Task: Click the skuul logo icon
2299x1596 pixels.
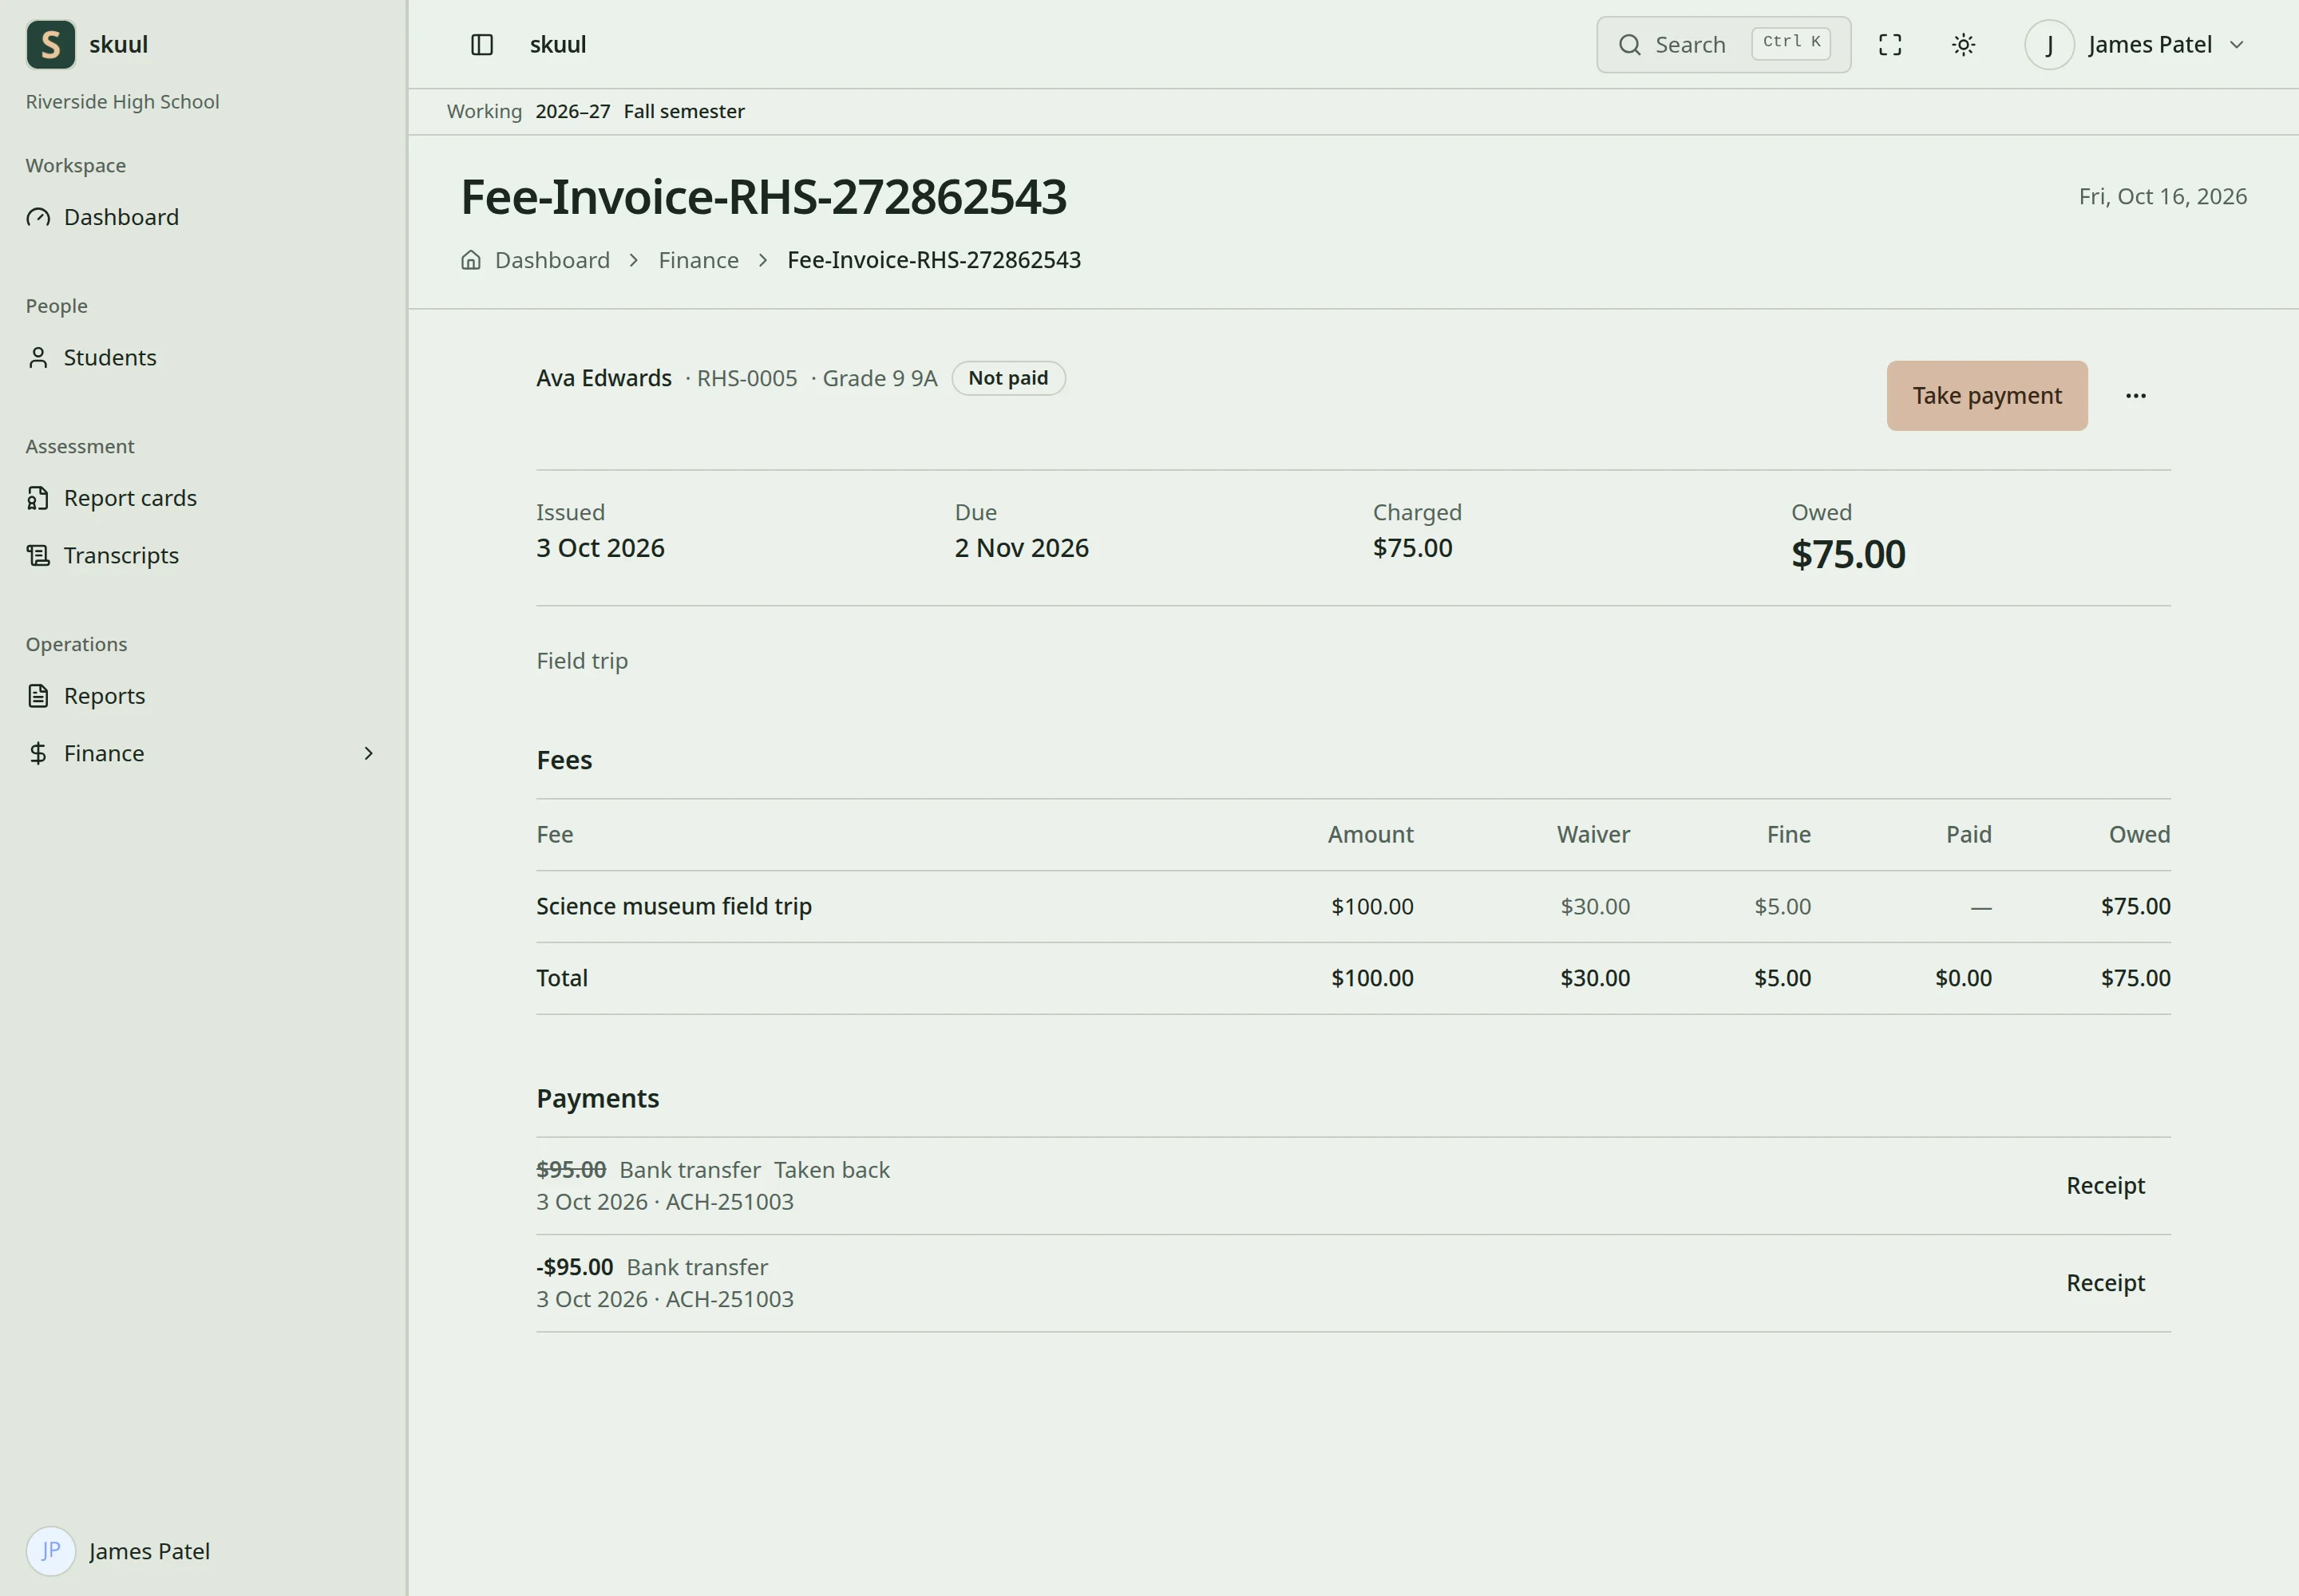Action: coord(50,44)
